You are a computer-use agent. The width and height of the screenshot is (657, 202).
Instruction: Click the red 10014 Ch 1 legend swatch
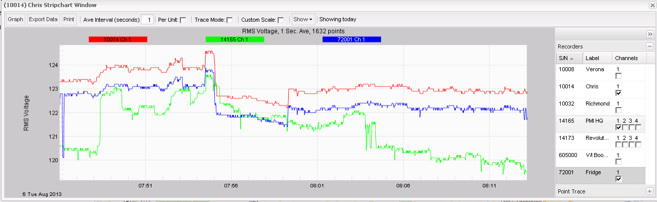click(x=118, y=39)
